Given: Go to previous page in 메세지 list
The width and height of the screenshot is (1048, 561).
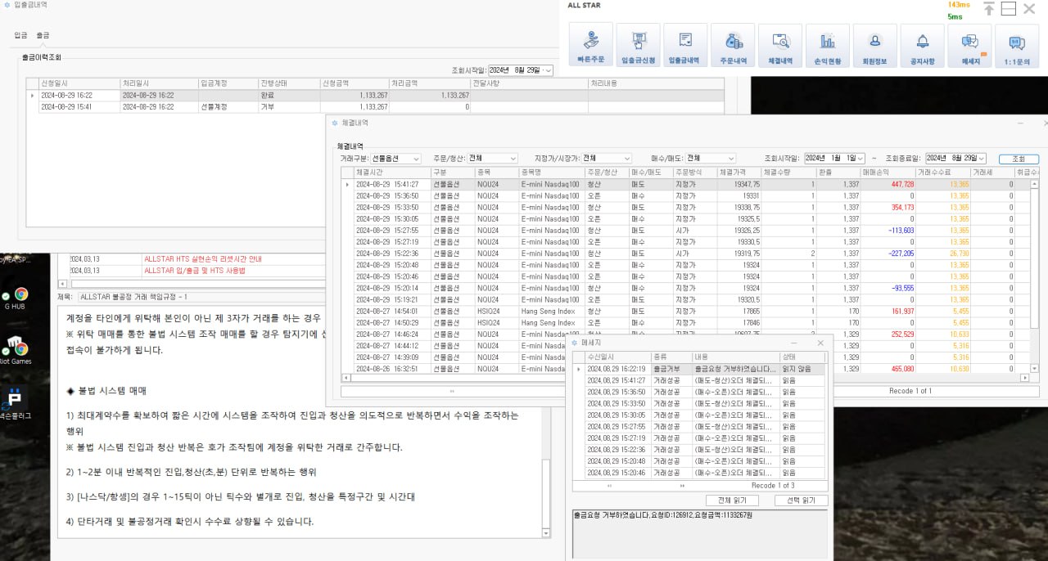Looking at the screenshot, I should pos(608,486).
